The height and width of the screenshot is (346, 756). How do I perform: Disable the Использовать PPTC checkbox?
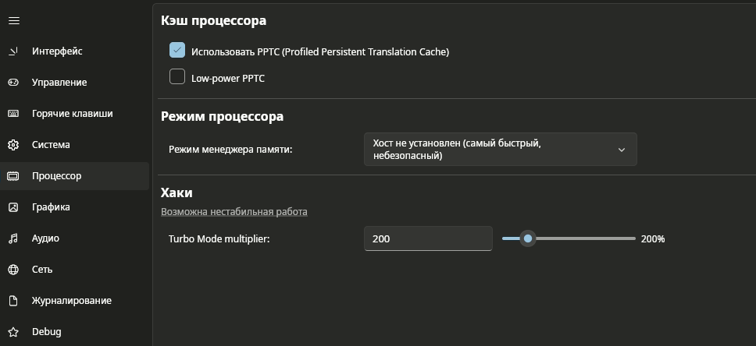click(177, 51)
